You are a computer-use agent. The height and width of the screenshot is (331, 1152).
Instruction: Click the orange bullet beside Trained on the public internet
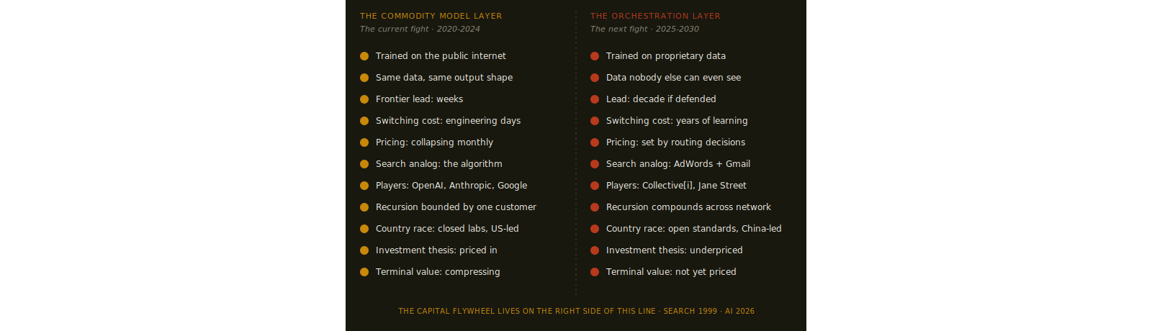[364, 56]
